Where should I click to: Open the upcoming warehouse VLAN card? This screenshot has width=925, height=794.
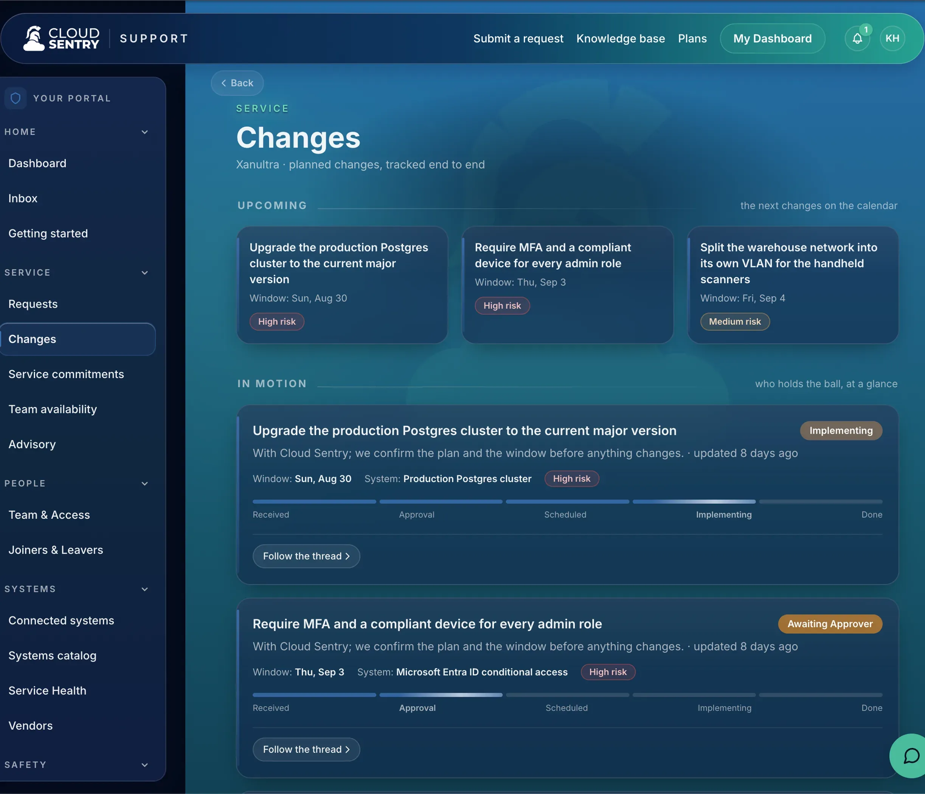click(x=793, y=285)
